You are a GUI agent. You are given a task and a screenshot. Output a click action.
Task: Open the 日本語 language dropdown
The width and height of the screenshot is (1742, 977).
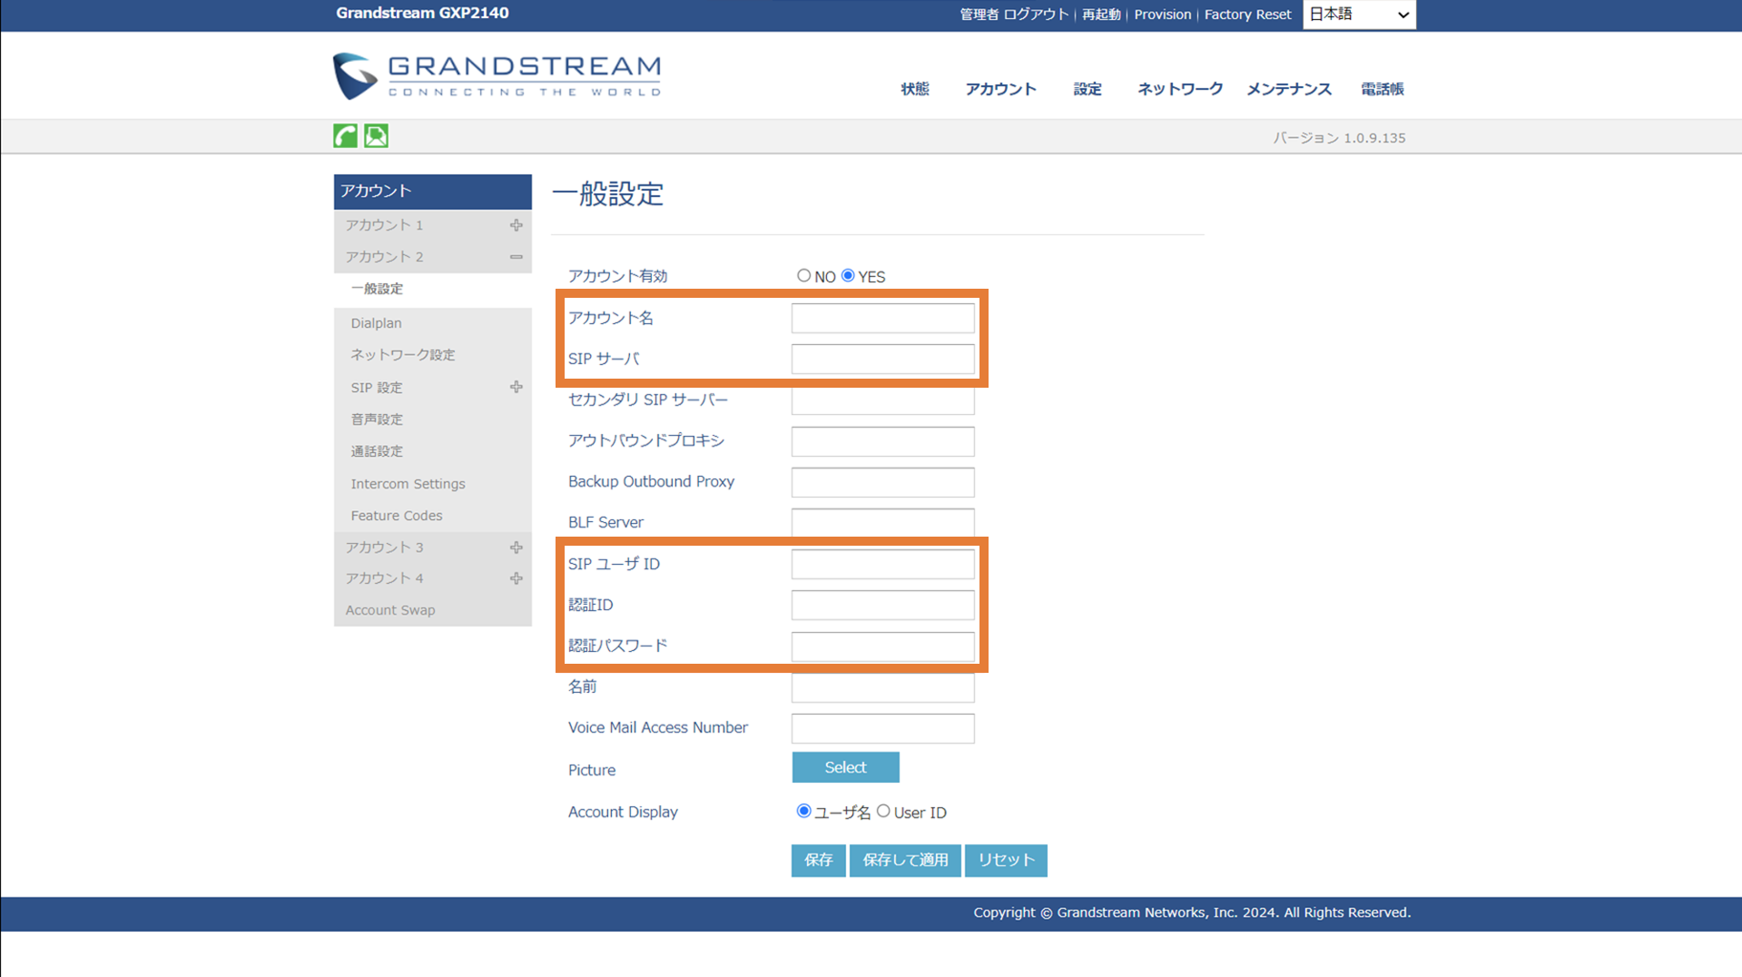point(1358,15)
